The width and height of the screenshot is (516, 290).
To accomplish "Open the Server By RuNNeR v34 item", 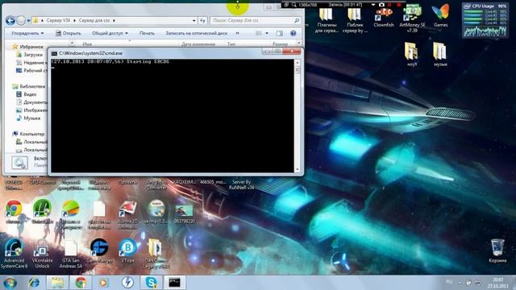I will click(242, 184).
